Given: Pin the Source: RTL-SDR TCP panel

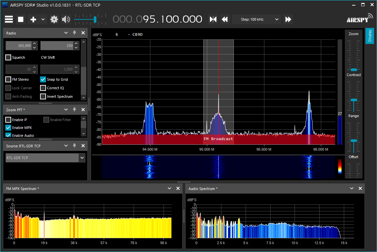Looking at the screenshot, I should click(74, 146).
